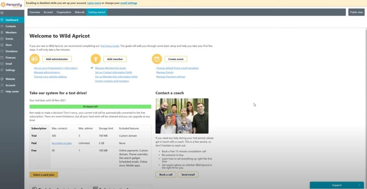367x189 pixels.
Task: Open Import contacts and members link
Action: (x=112, y=81)
